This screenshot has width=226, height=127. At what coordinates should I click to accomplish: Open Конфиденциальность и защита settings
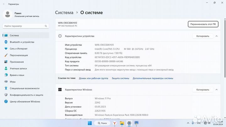[26, 95]
